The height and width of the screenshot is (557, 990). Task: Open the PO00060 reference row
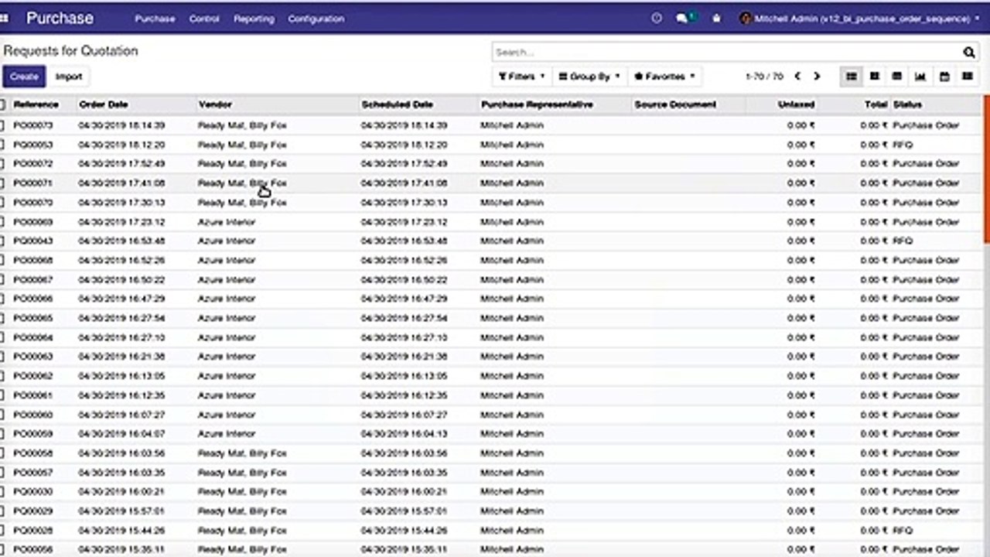[x=32, y=415]
